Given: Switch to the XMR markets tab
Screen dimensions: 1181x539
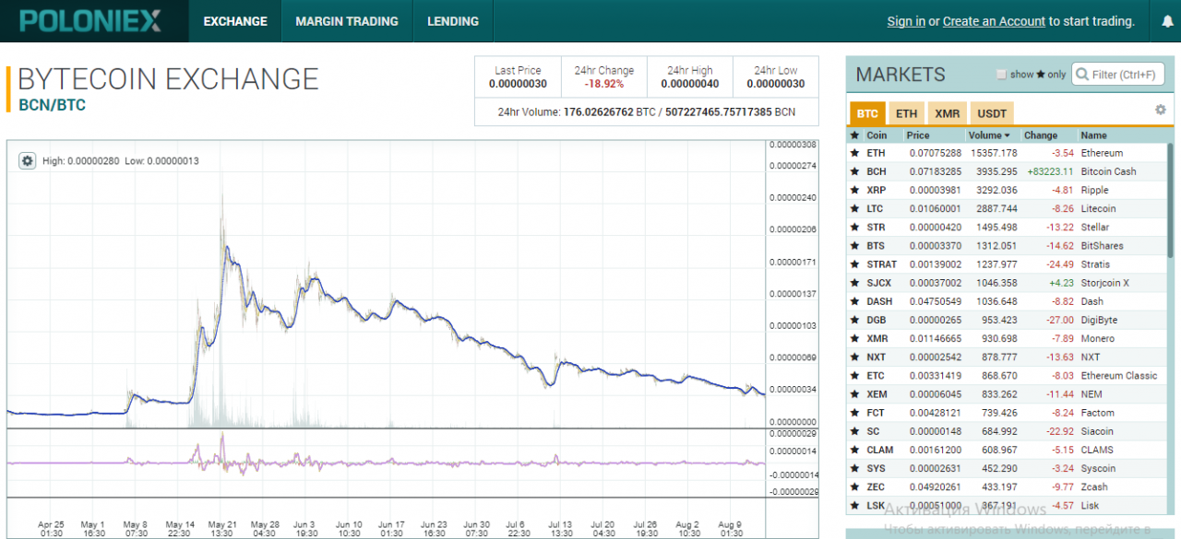Looking at the screenshot, I should point(947,114).
